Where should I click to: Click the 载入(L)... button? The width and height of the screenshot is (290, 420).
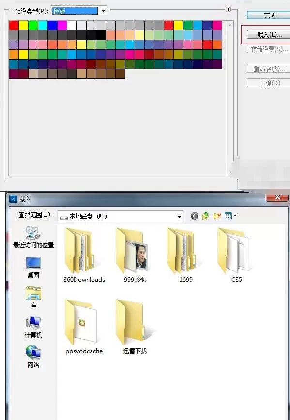click(269, 34)
